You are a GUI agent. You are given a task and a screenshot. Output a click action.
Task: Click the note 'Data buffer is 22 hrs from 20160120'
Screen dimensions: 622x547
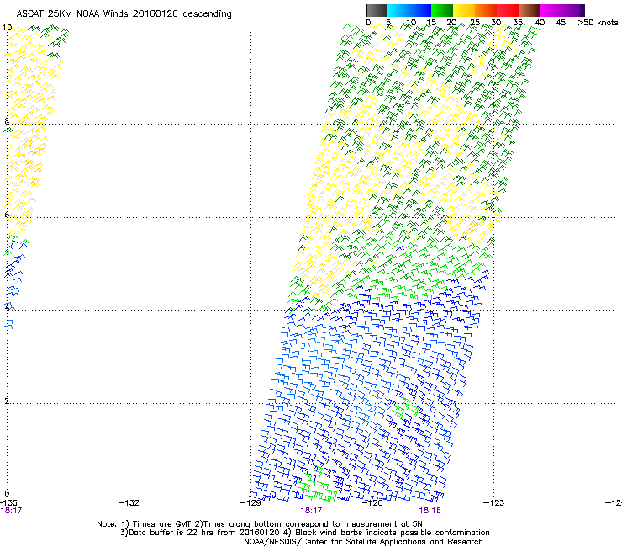pyautogui.click(x=204, y=533)
